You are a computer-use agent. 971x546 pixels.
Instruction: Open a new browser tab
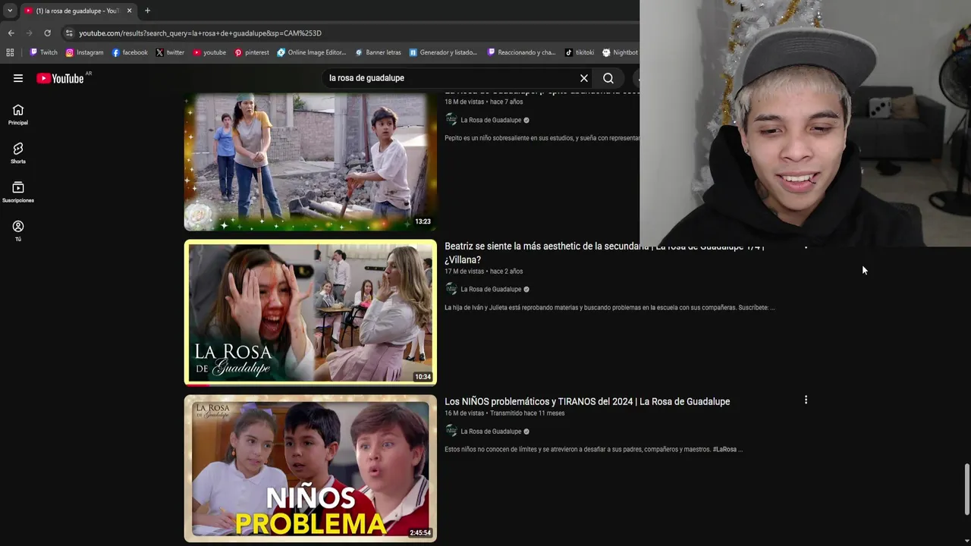(147, 11)
